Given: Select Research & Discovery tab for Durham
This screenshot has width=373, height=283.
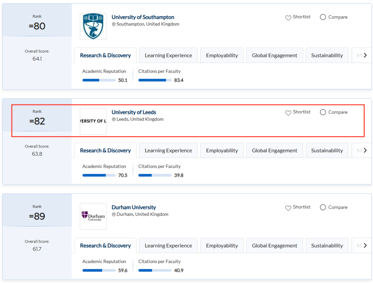Looking at the screenshot, I should (x=106, y=246).
